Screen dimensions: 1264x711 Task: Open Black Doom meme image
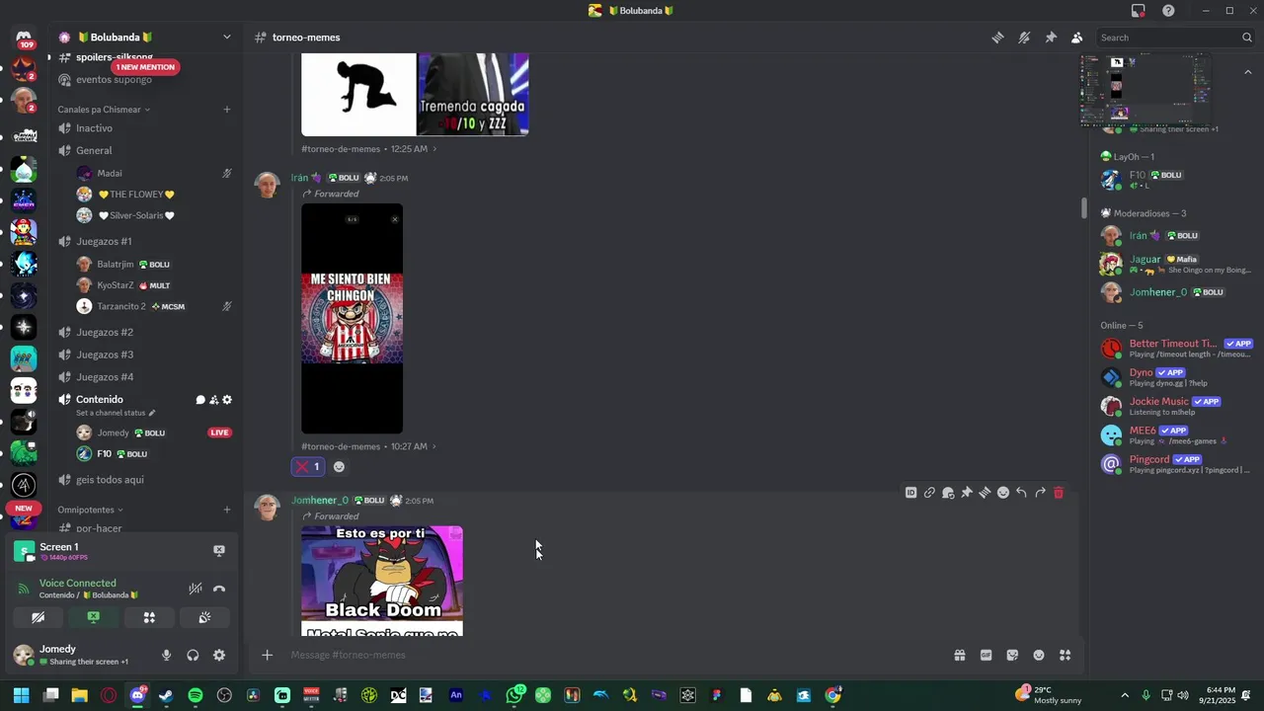click(x=382, y=581)
